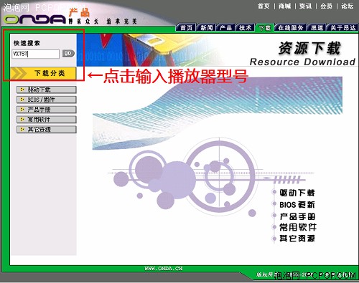Click the yellow arrow bullet beside 驱动下载
This screenshot has width=359, height=283.
(22, 90)
